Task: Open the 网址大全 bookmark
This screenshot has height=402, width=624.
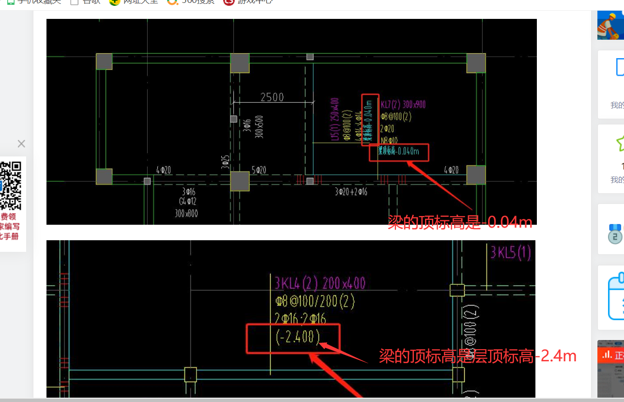Action: pyautogui.click(x=134, y=1)
